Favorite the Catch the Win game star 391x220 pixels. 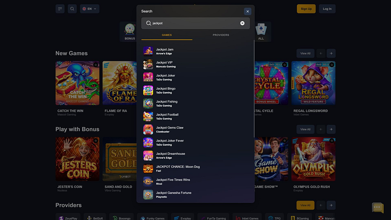[96, 65]
